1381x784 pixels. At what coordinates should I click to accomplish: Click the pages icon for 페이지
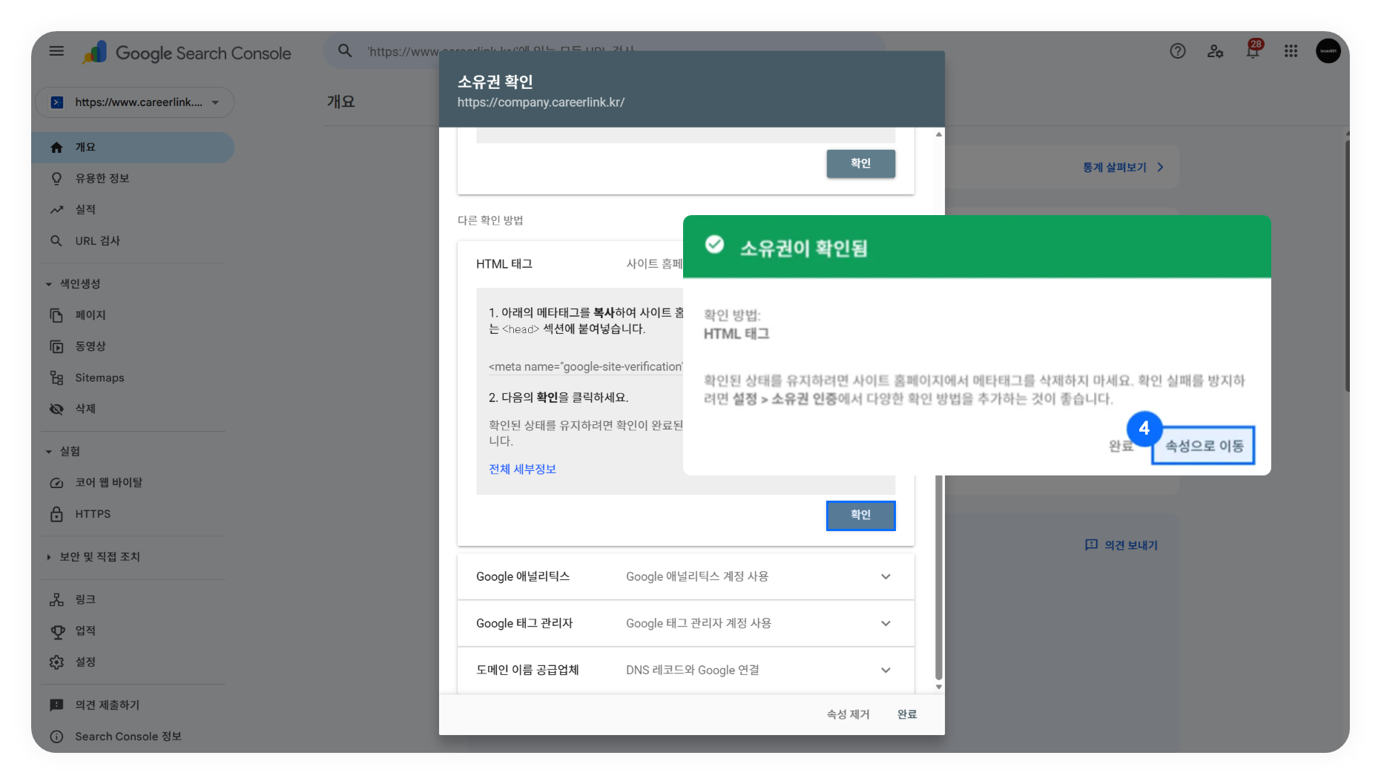pyautogui.click(x=56, y=315)
